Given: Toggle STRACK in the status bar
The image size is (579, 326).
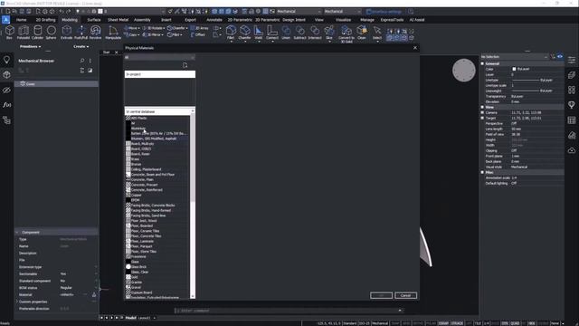Looking at the screenshot, I should (x=457, y=323).
